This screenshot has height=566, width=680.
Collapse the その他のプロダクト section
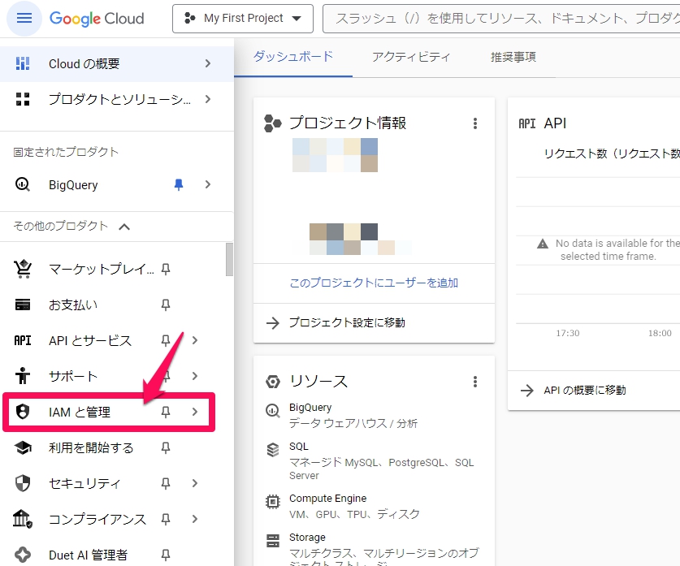(124, 227)
